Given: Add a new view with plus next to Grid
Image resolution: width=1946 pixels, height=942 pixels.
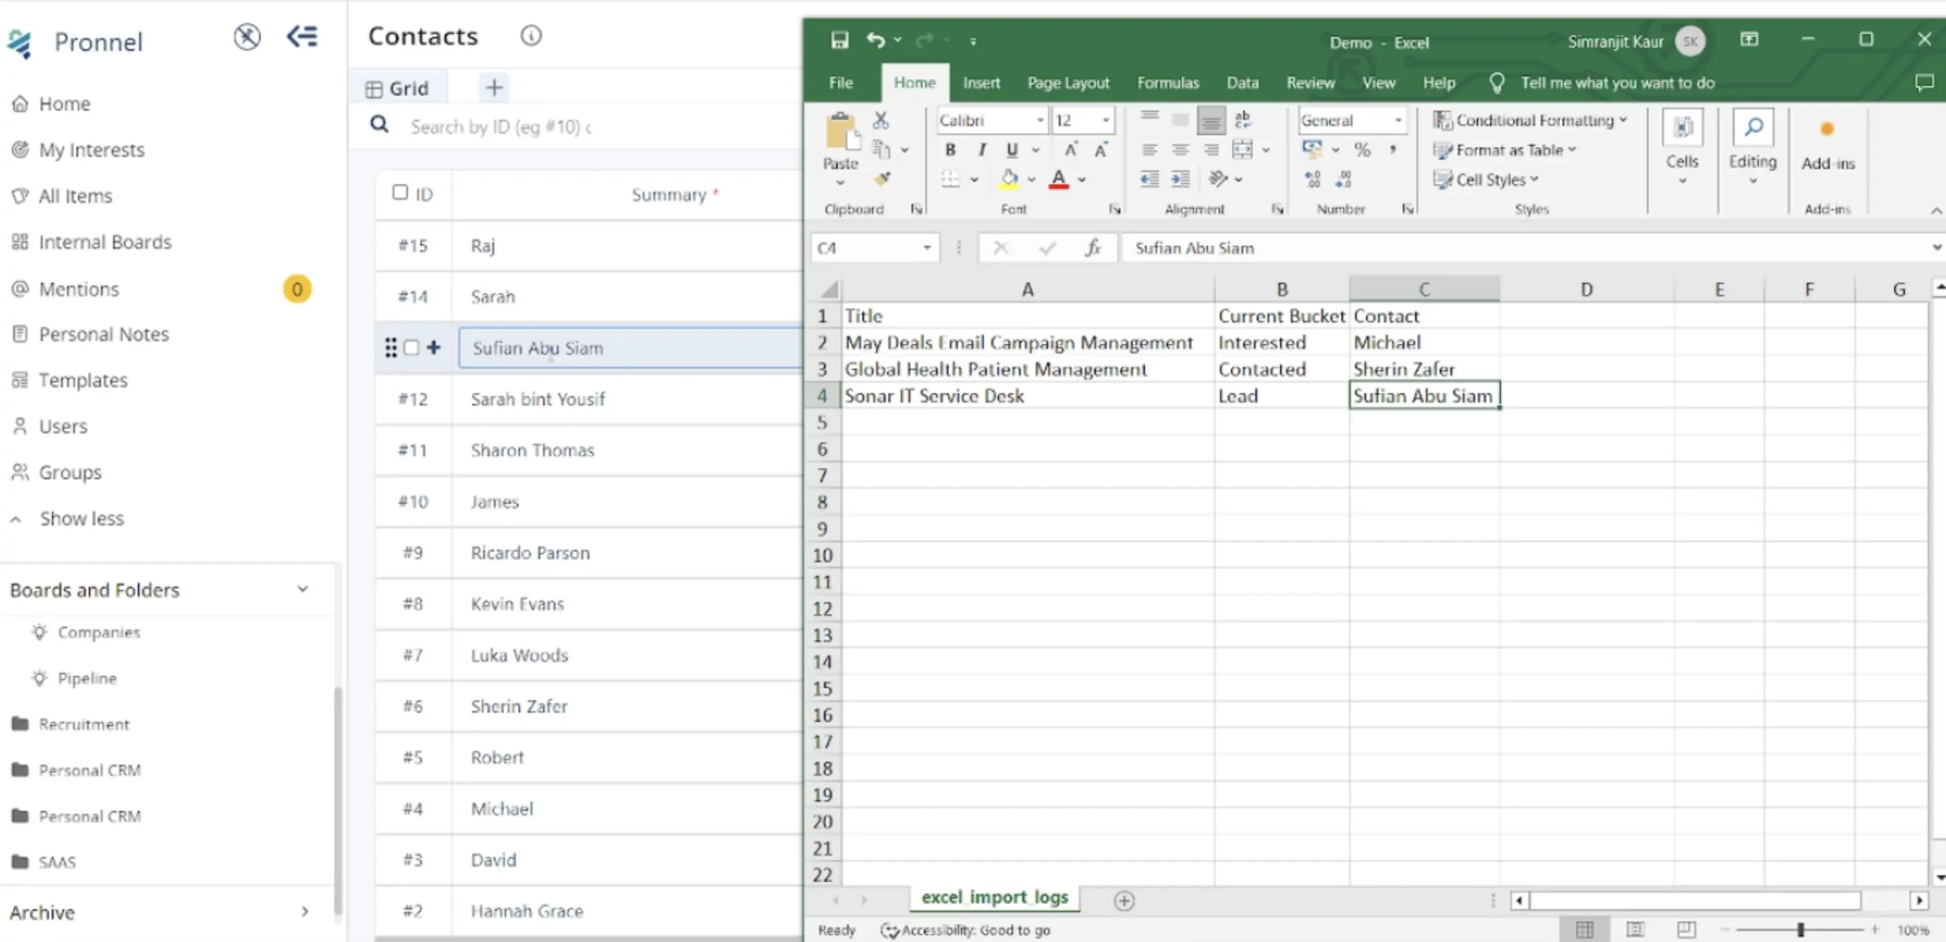Looking at the screenshot, I should tap(494, 87).
